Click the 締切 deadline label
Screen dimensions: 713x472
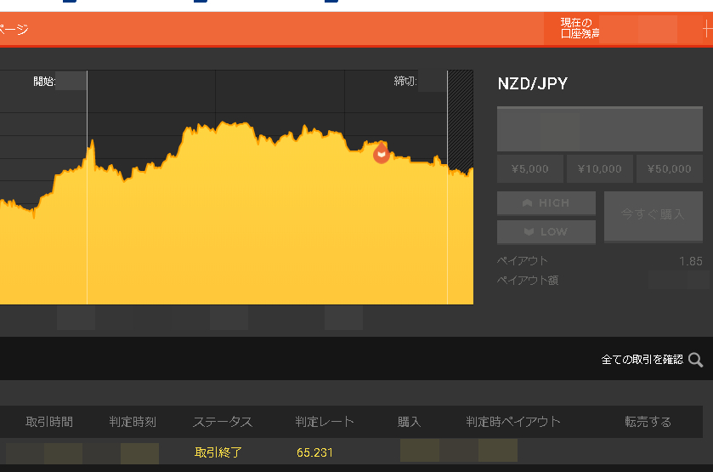pos(405,82)
